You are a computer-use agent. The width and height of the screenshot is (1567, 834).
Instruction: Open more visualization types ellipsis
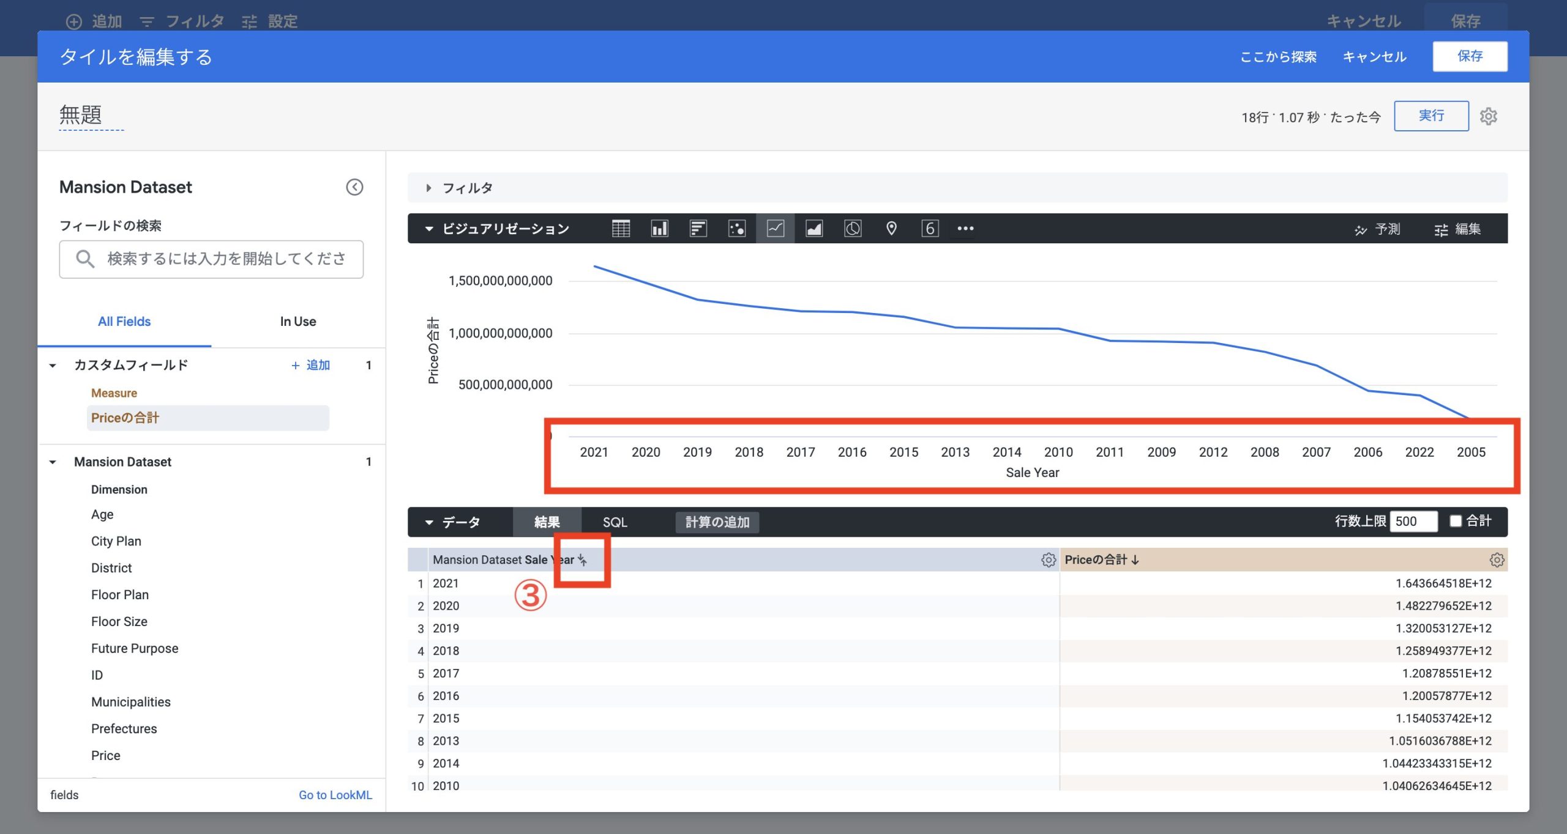965,229
